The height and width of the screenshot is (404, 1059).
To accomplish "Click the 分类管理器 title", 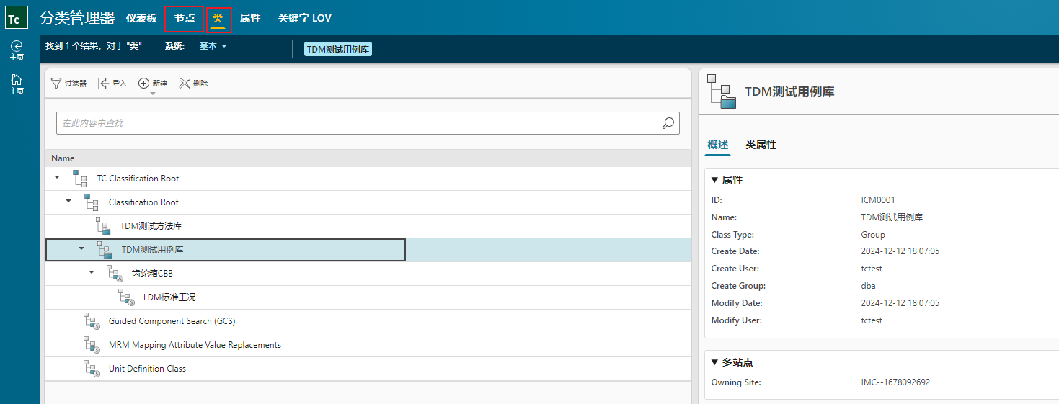I will pos(77,18).
